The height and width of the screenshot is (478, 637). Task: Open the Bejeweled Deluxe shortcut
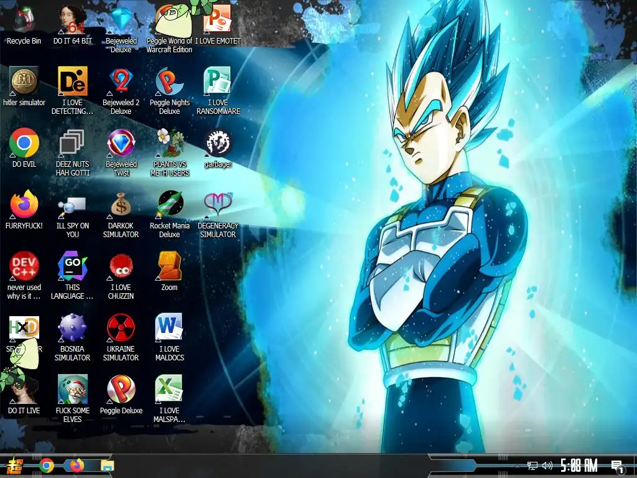[121, 19]
